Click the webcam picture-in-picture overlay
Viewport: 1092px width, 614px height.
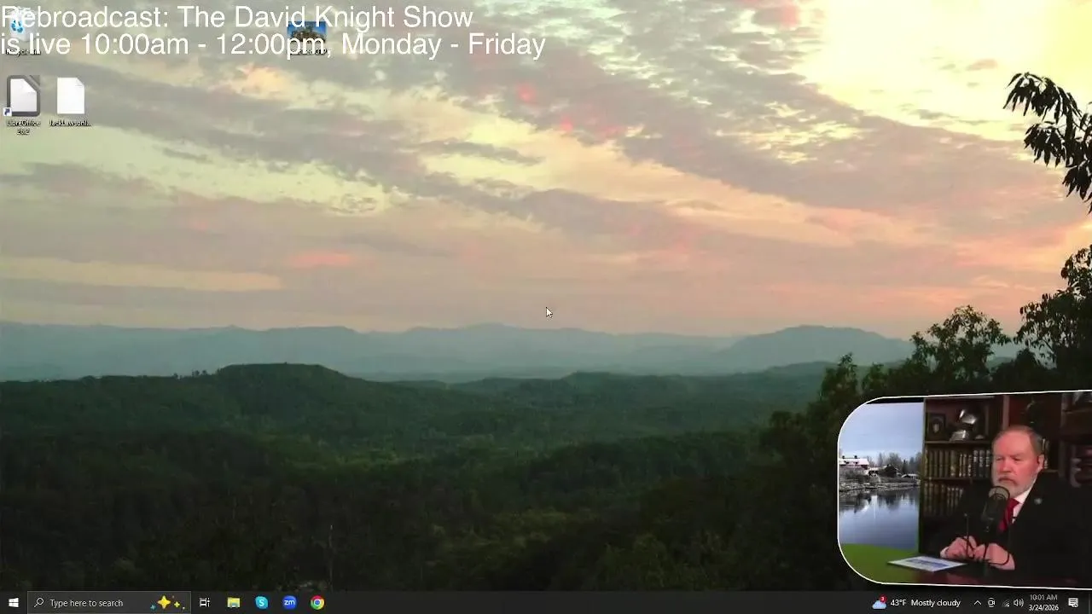pos(965,489)
